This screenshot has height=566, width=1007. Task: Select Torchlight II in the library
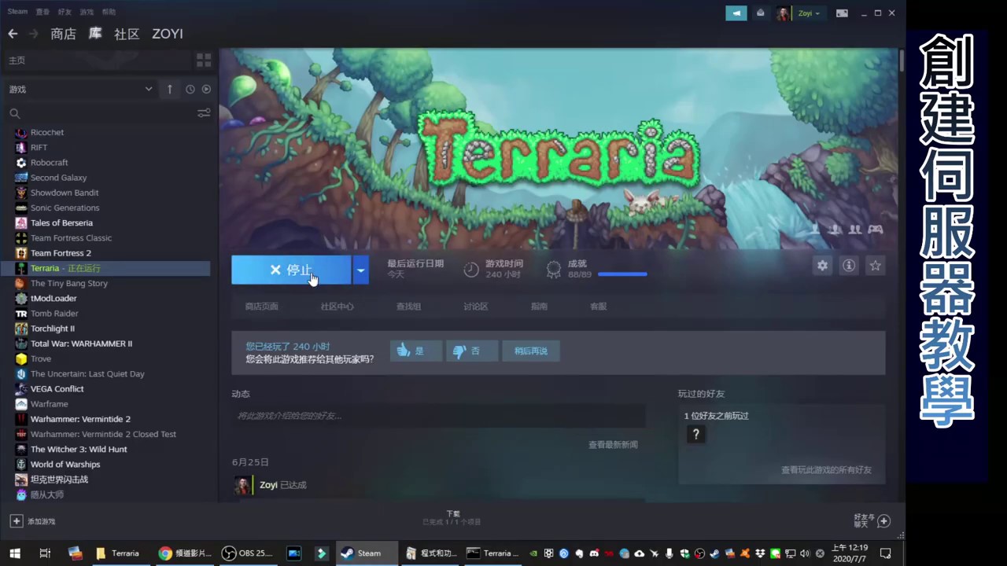tap(52, 329)
